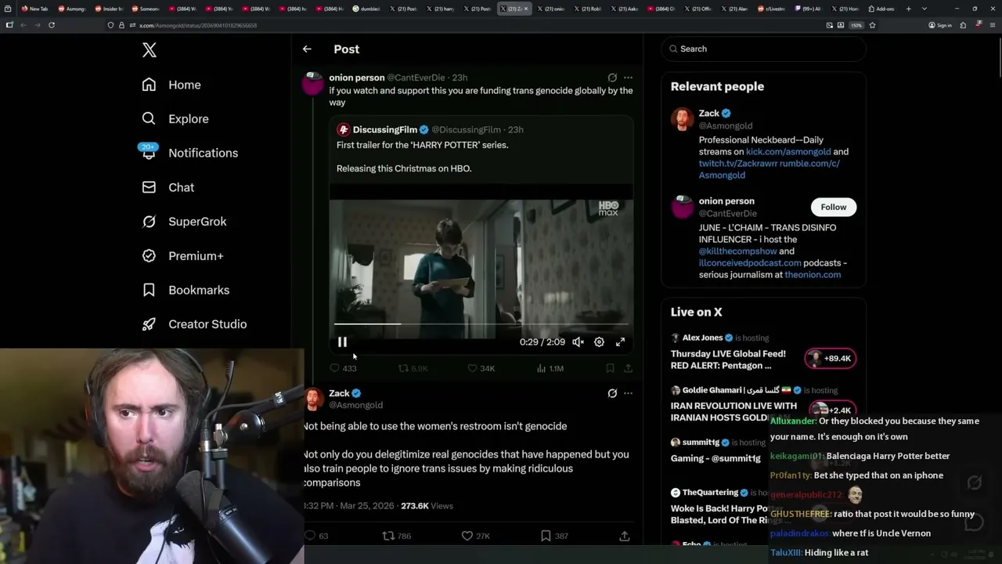Image resolution: width=1002 pixels, height=564 pixels.
Task: Share Zack's post
Action: (624, 536)
